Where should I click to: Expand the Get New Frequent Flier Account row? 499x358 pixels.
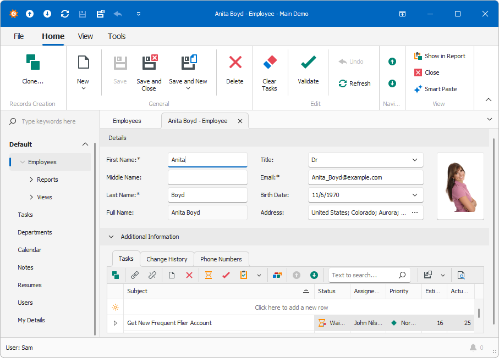pyautogui.click(x=116, y=323)
